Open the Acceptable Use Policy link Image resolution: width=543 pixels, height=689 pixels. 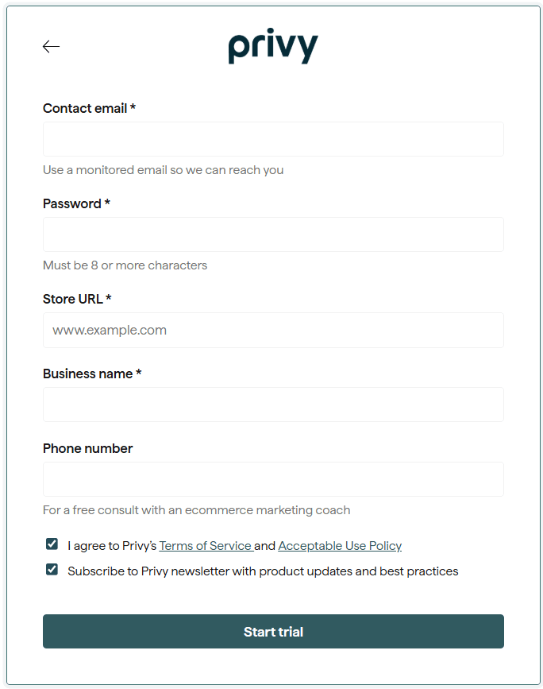[x=340, y=546]
